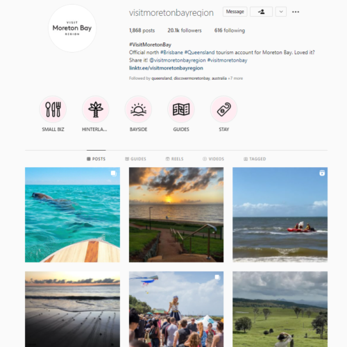Open the red rescue boat reel

(x=280, y=214)
